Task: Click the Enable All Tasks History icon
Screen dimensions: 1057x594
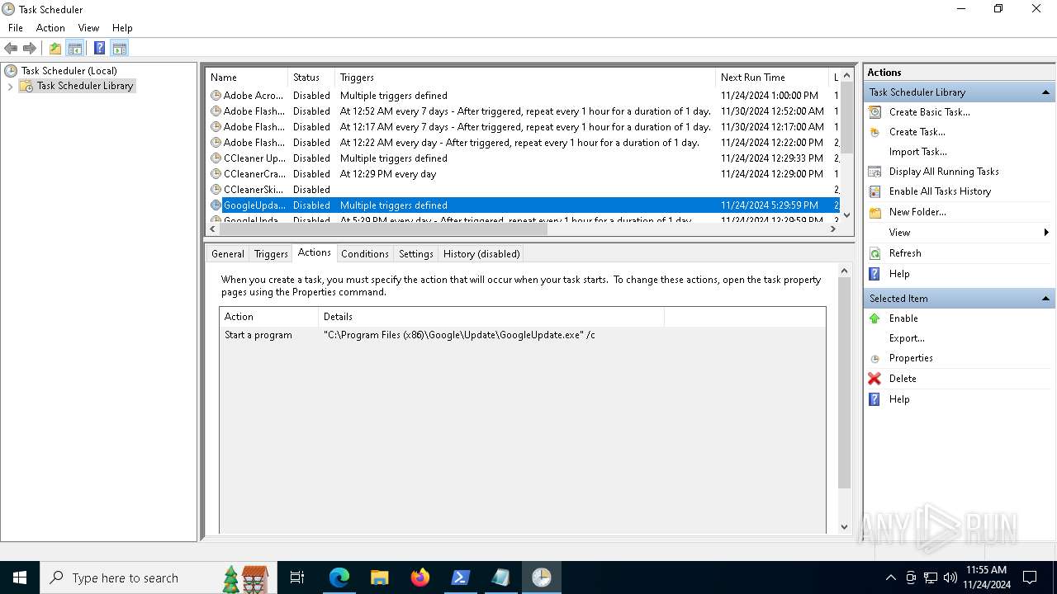Action: tap(875, 191)
